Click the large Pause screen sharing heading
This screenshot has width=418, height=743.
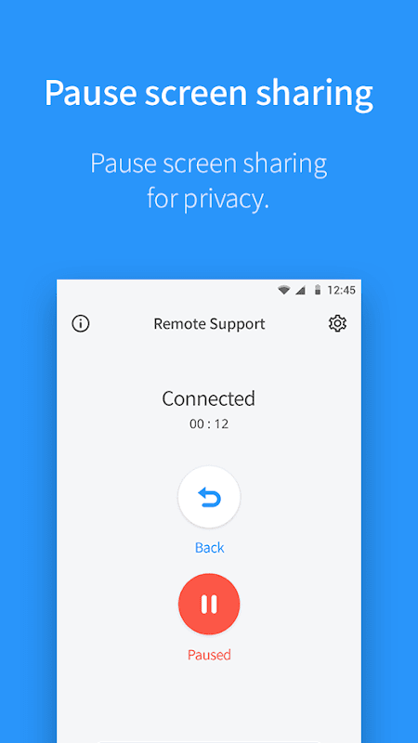tap(209, 92)
